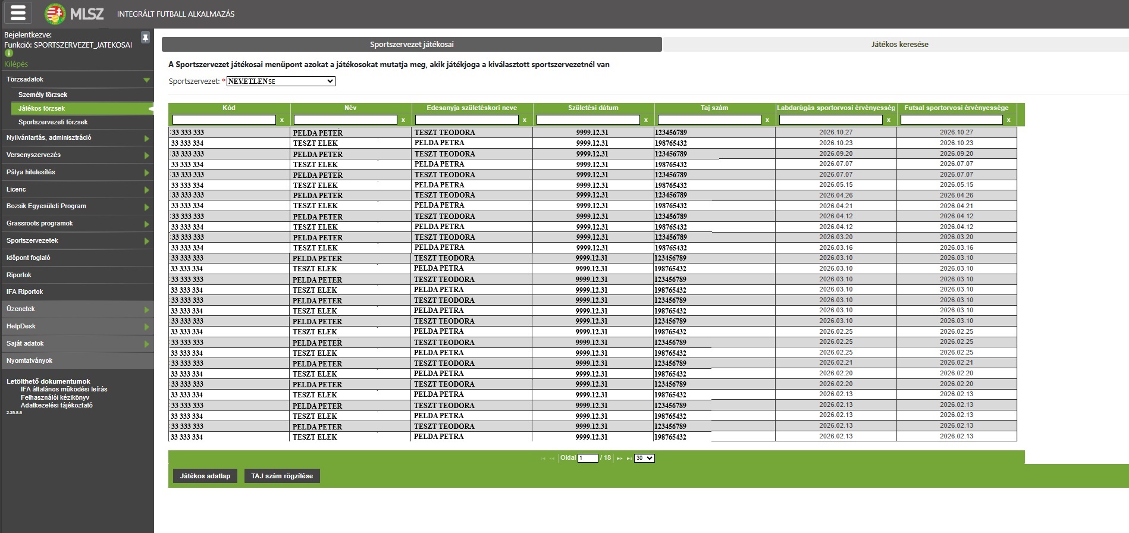This screenshot has width=1129, height=533.
Task: Expand the Versenyszervezés sidebar menu
Action: click(146, 155)
